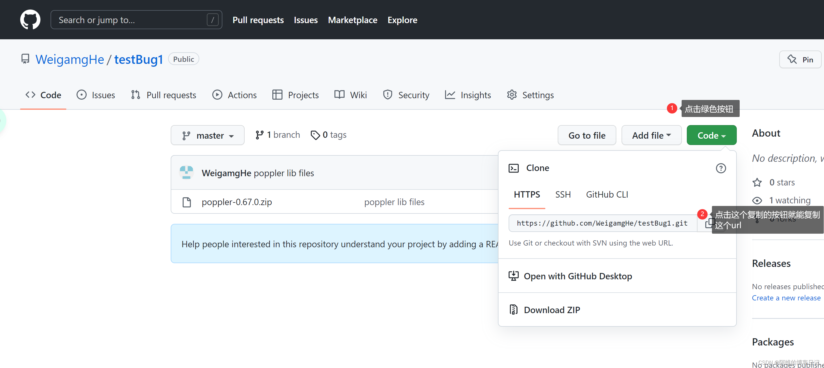Expand the master branch dropdown
This screenshot has width=824, height=368.
coord(207,135)
